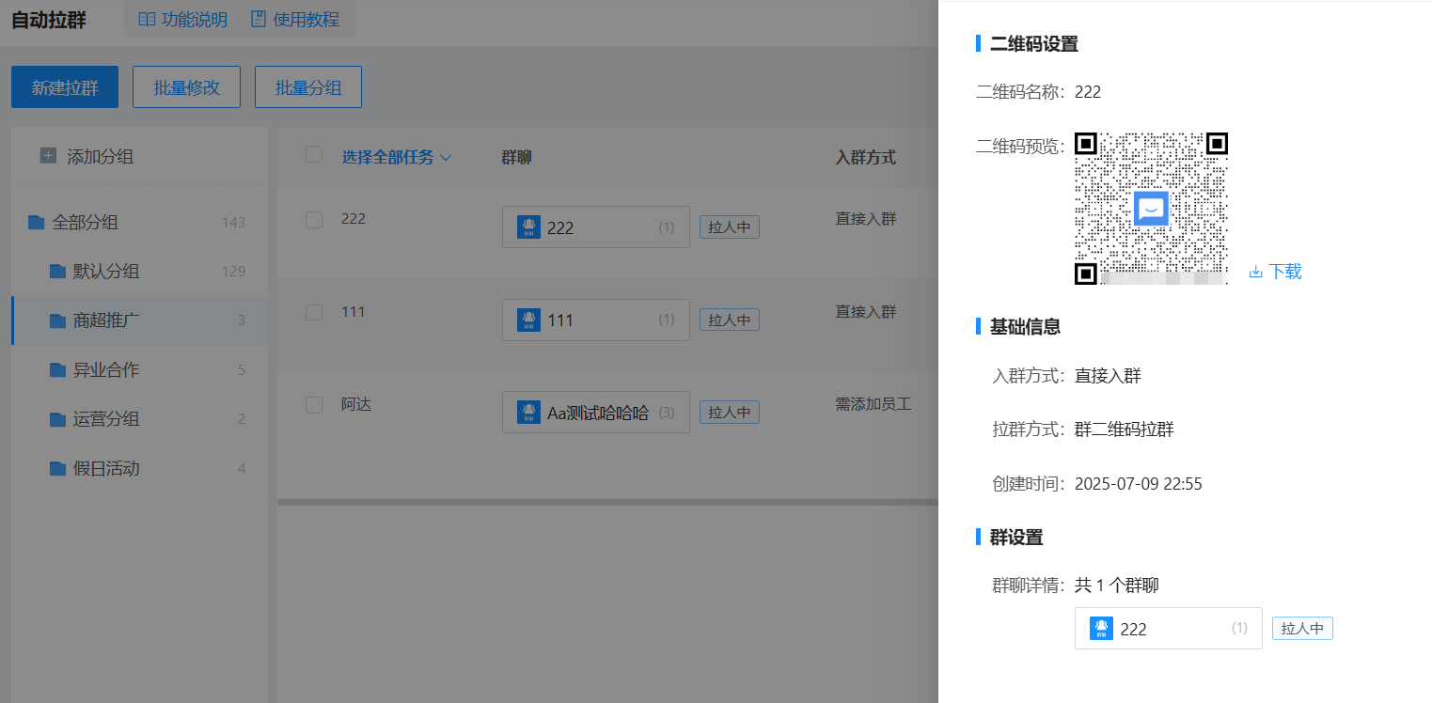
Task: Click the count 143 beside 全部分组
Action: point(233,223)
